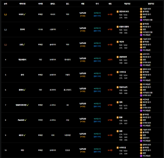This screenshot has height=158, width=164.
Task: Click the icon next to the name 쿨쟁내
Action: coord(25,90)
